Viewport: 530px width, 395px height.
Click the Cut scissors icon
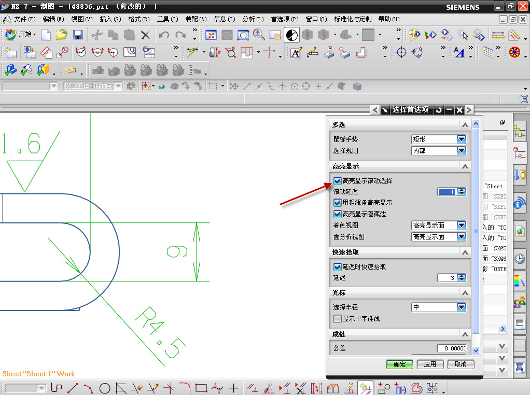click(x=97, y=34)
